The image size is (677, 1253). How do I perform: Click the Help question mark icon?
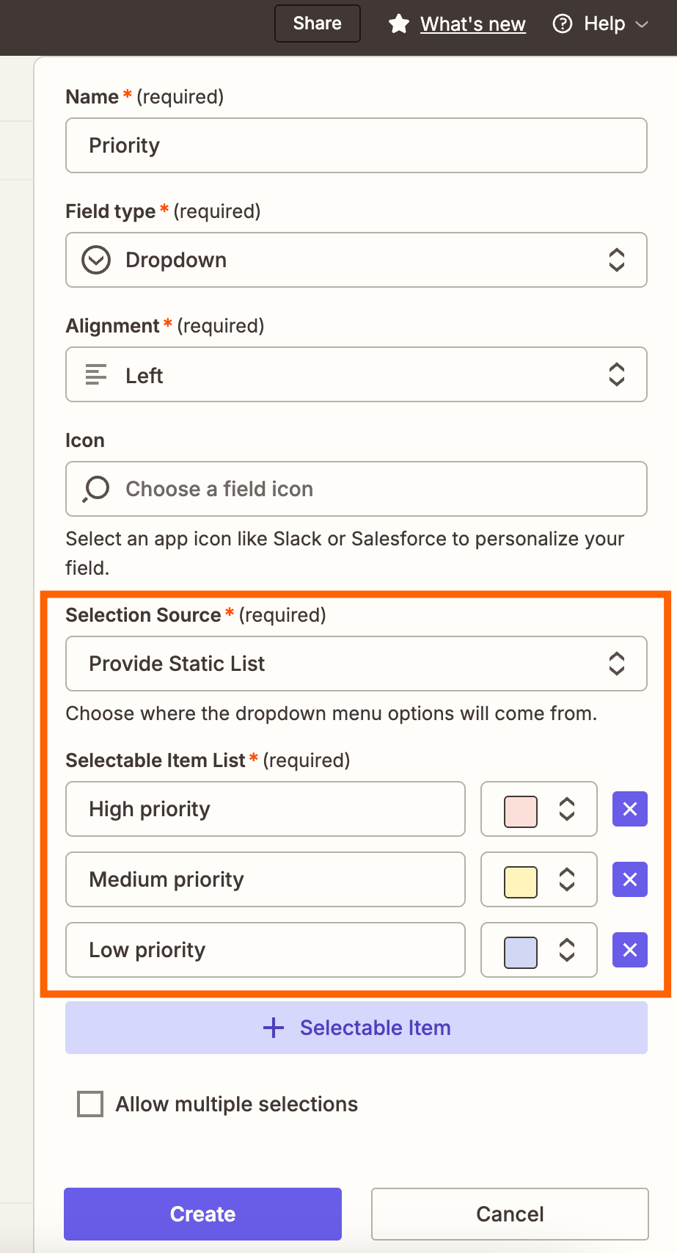click(x=563, y=24)
